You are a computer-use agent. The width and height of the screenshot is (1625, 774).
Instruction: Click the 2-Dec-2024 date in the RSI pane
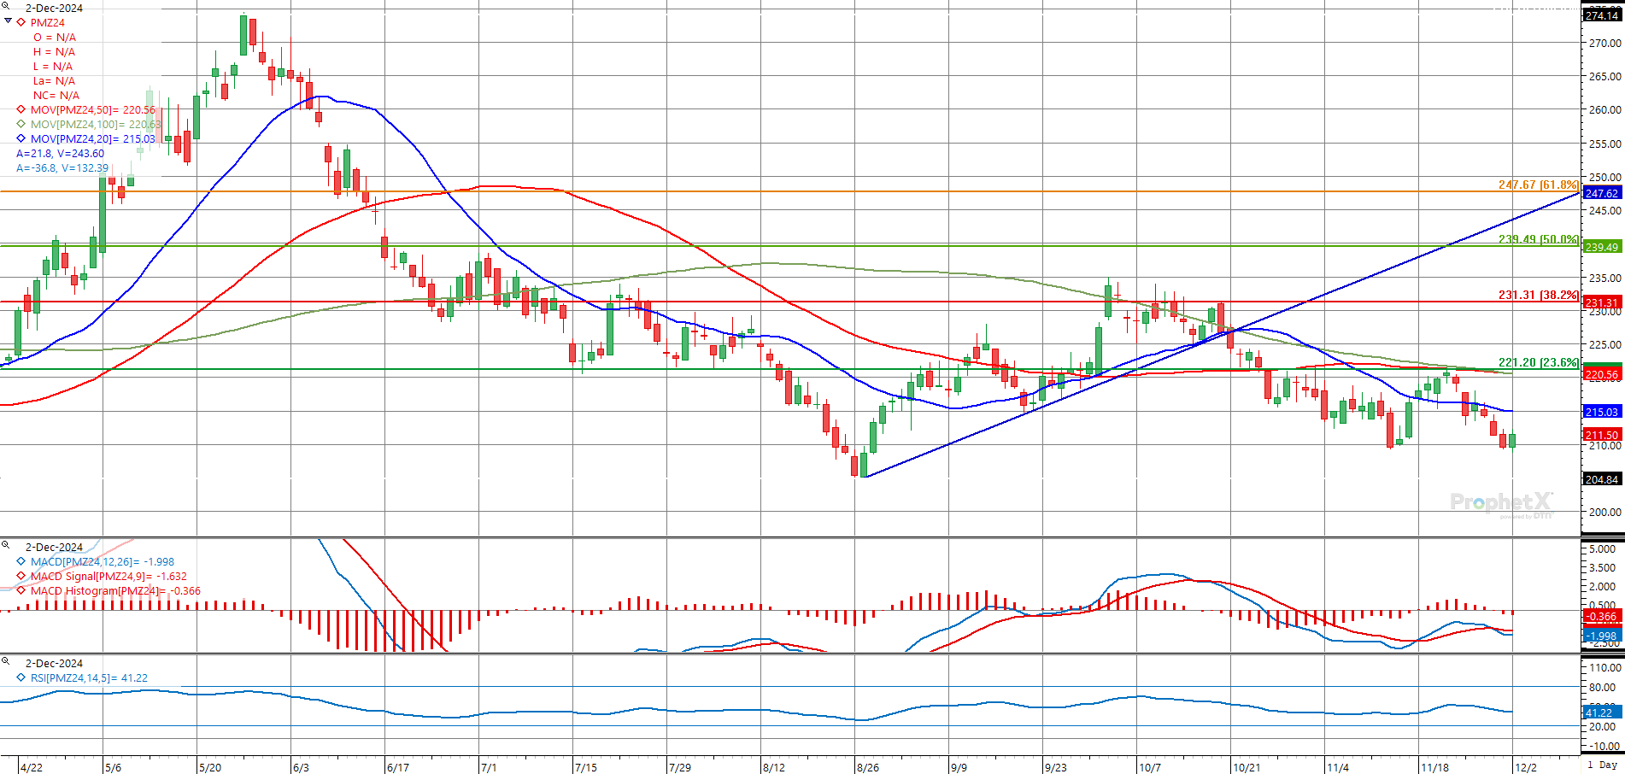coord(54,663)
